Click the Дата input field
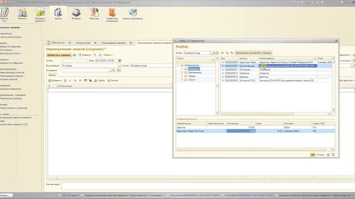The image size is (355, 199). click(106, 61)
